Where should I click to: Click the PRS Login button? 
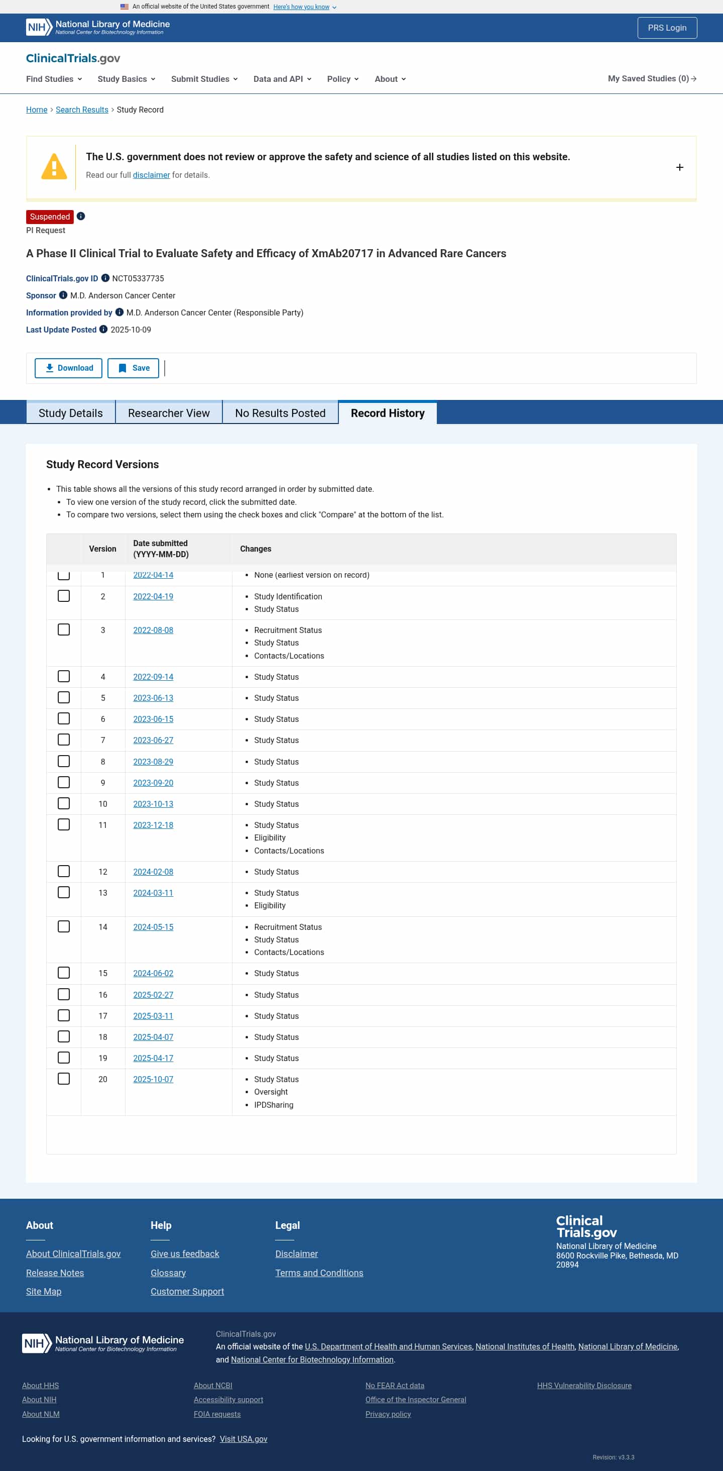coord(666,28)
